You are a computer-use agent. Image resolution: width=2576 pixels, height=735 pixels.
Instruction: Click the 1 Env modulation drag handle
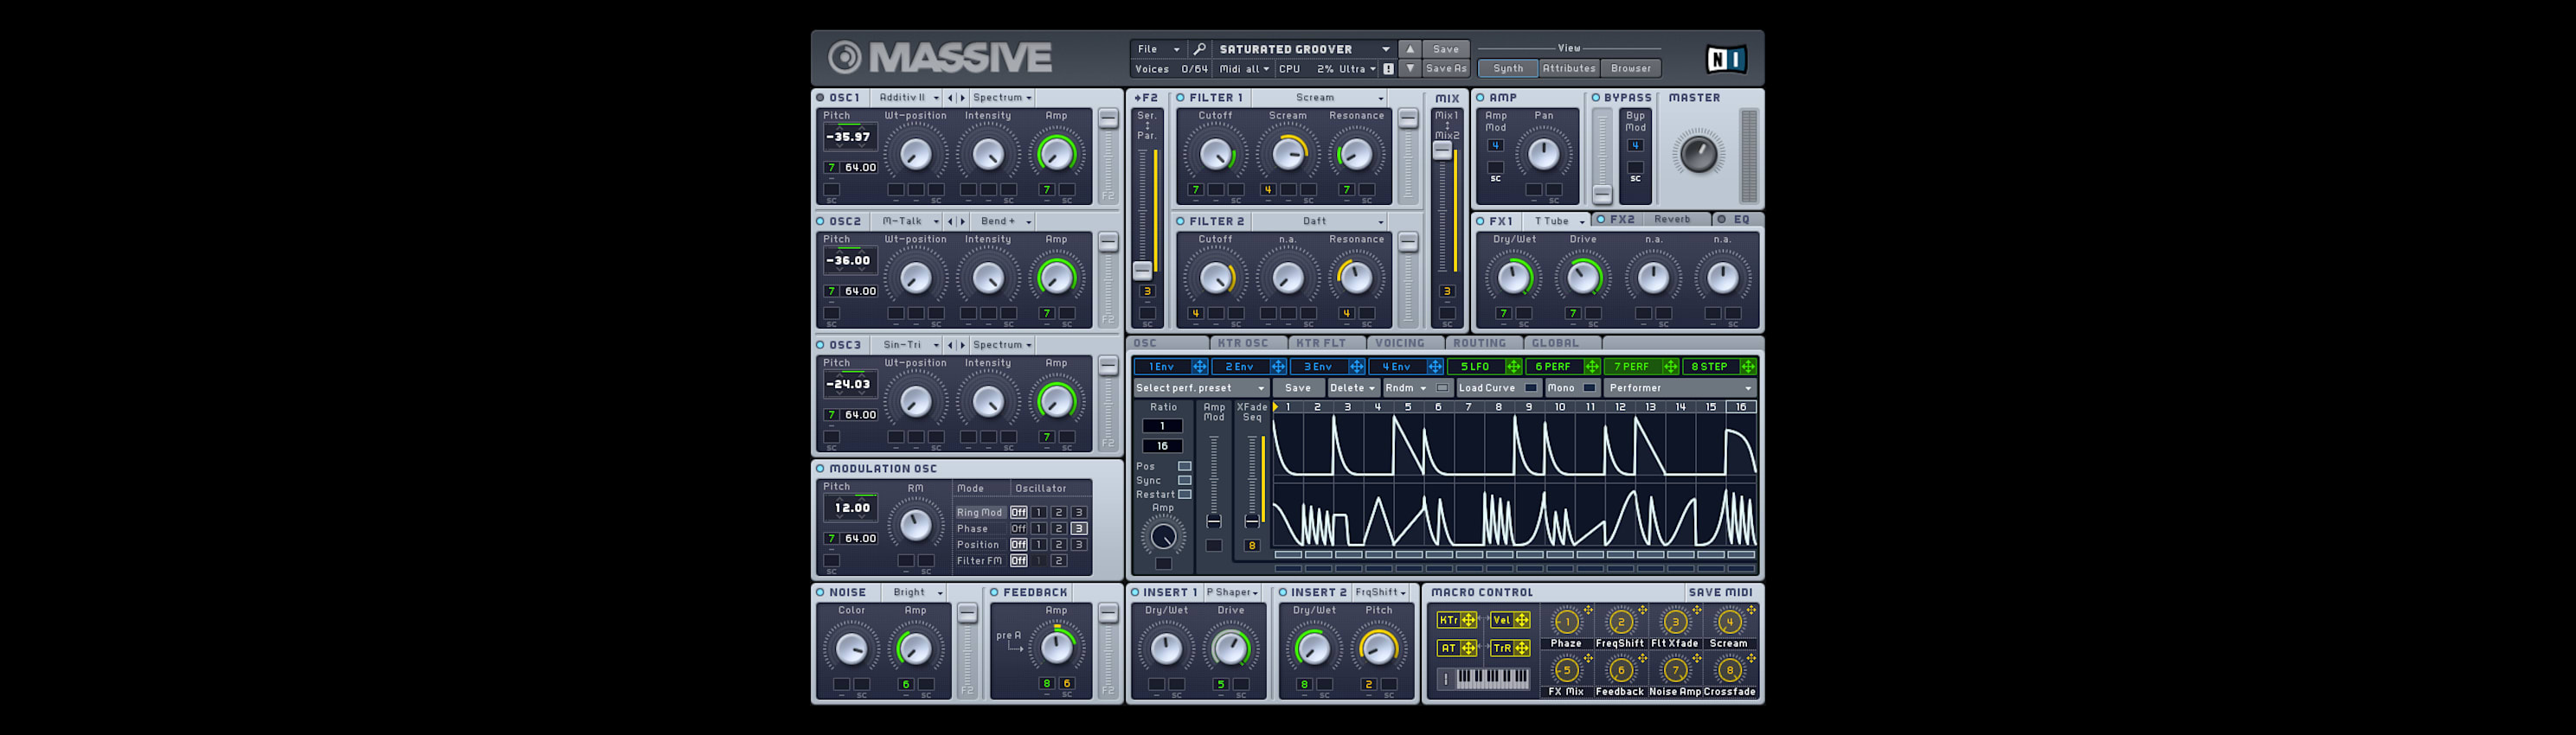point(1199,367)
